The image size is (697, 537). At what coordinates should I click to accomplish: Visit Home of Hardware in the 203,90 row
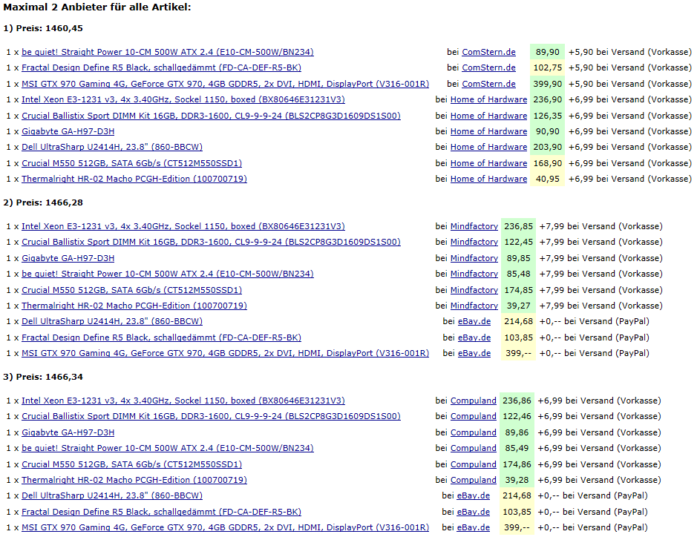click(x=489, y=147)
